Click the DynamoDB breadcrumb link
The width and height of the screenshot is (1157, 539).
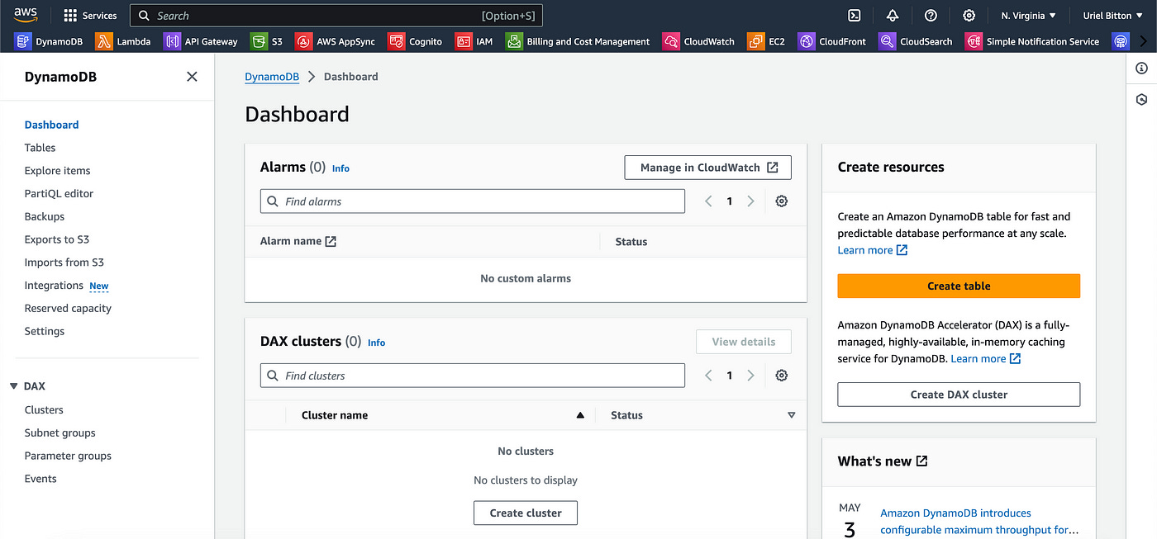click(x=272, y=77)
